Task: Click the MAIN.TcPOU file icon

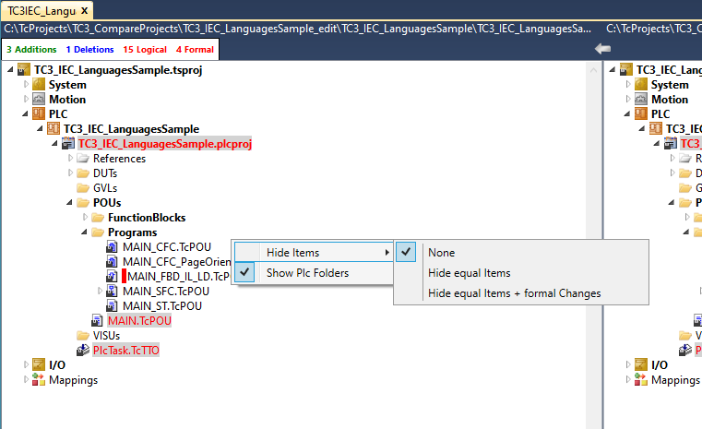Action: click(x=97, y=321)
